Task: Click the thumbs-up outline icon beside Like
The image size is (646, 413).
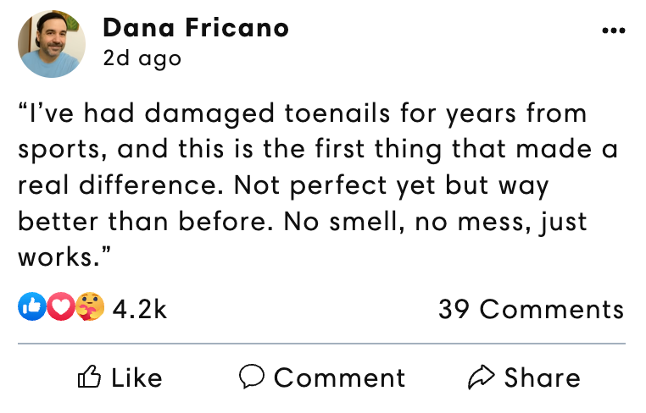Action: (89, 377)
